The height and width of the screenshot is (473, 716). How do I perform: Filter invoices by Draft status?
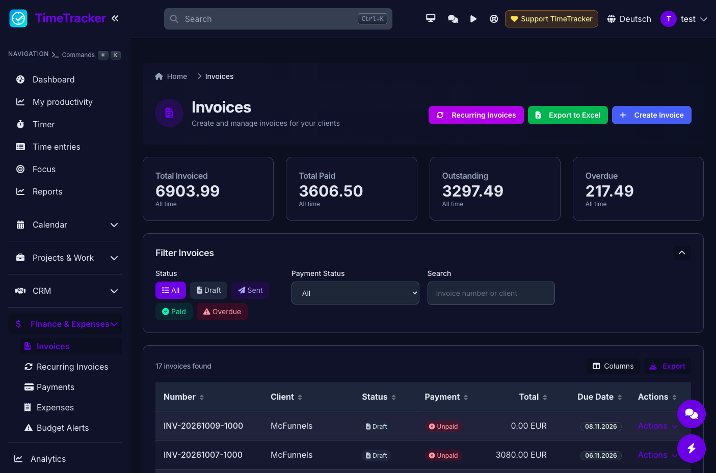(208, 290)
